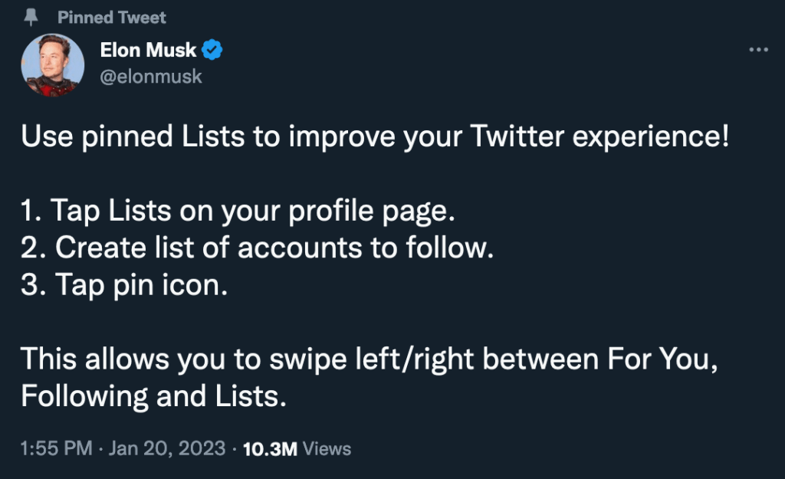The height and width of the screenshot is (479, 785).
Task: Click the Elon Musk display name
Action: coord(149,51)
